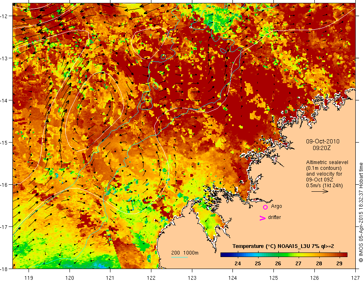
Task: Click longitude axis label 126
Action: click(314, 278)
